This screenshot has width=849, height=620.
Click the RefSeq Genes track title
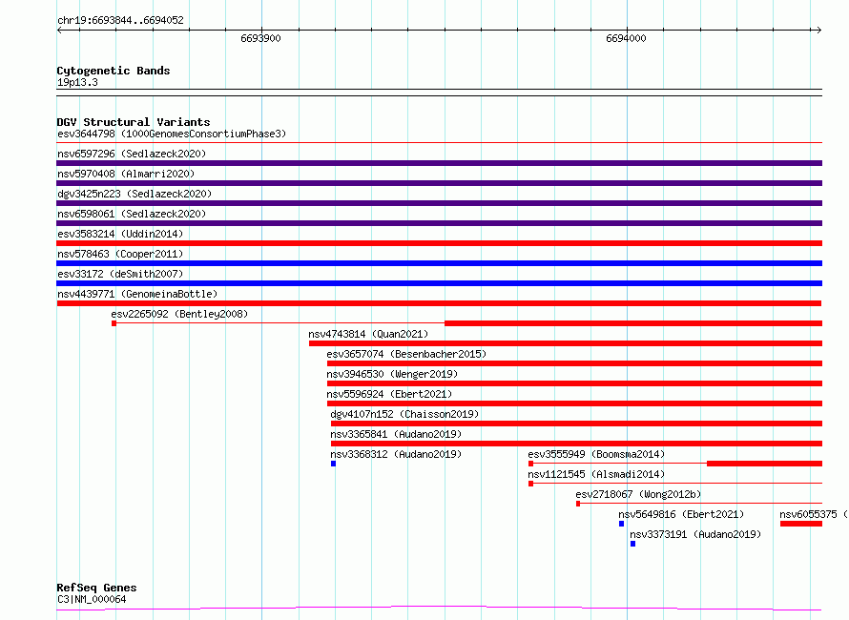pyautogui.click(x=96, y=588)
